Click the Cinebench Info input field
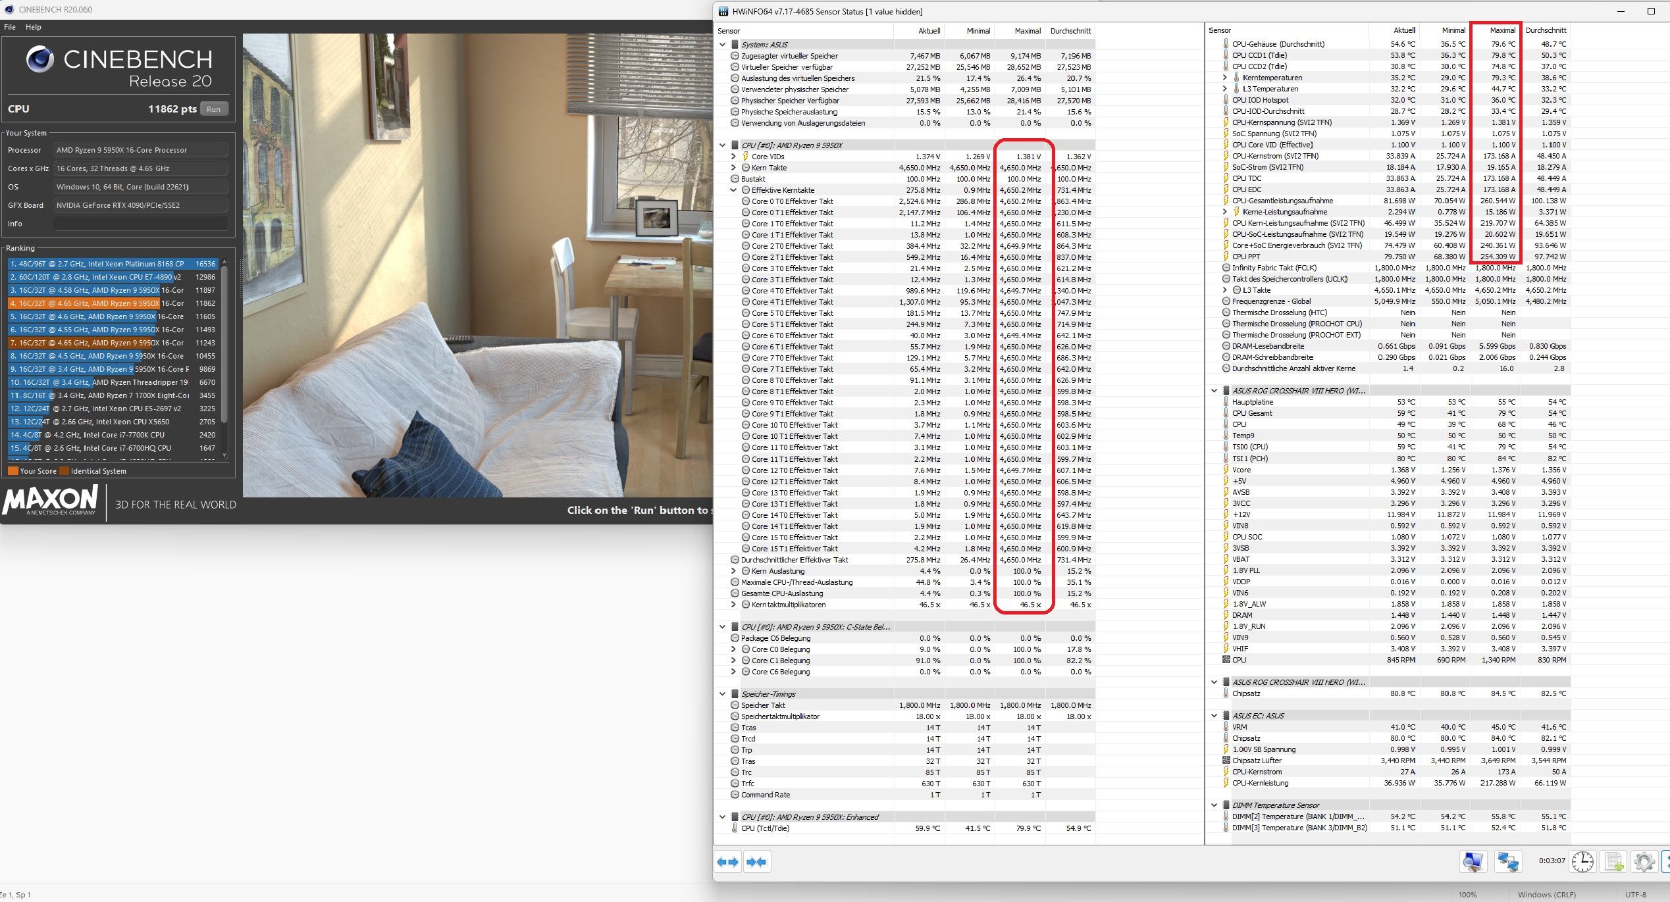The width and height of the screenshot is (1670, 902). pos(140,224)
